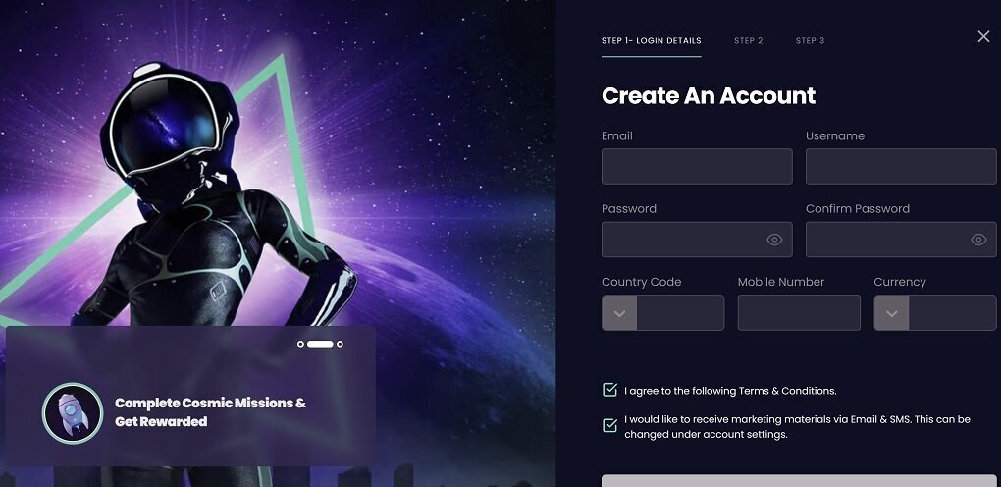Open the Currency dropdown chevron
Image resolution: width=1001 pixels, height=487 pixels.
[x=892, y=313]
